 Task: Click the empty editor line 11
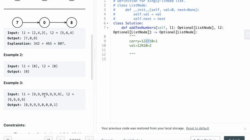180,50
